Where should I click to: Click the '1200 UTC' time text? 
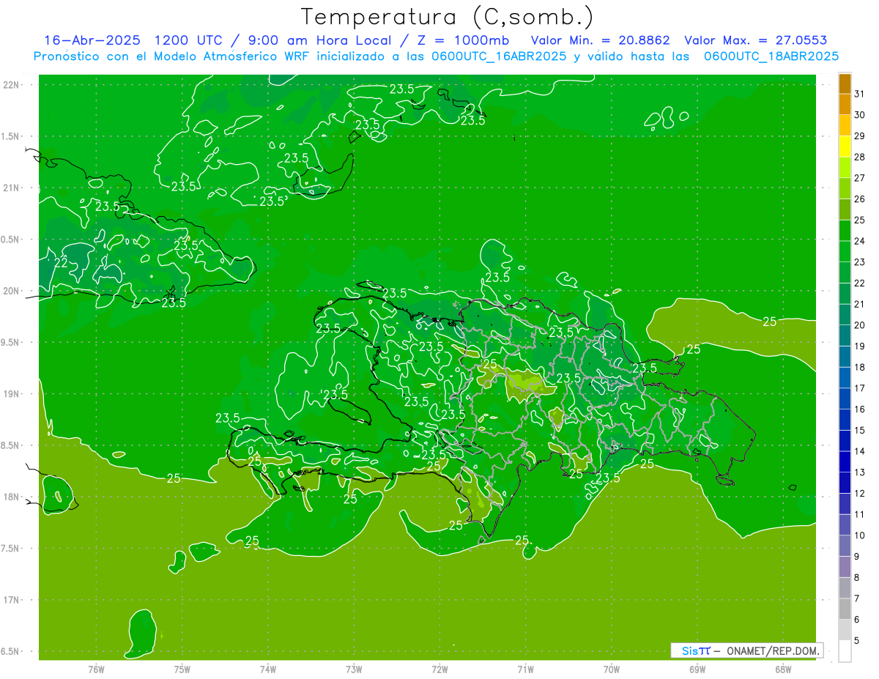190,40
